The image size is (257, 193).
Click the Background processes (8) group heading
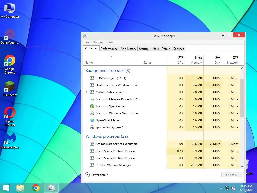coord(108,71)
